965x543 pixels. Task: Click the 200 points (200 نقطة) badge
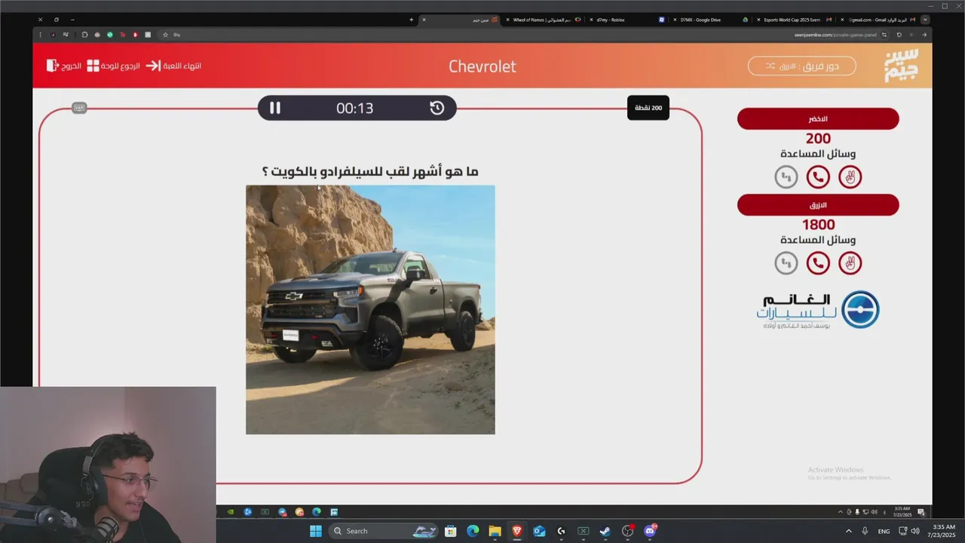[648, 108]
